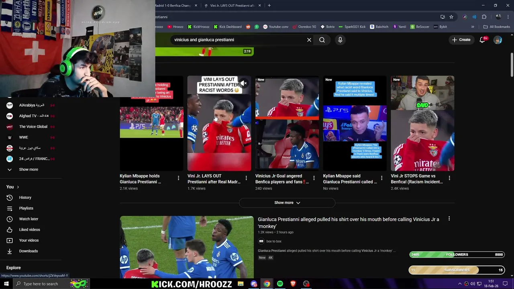Screen dimensions: 514x289
Task: Open the Chrome extensions puzzle icon
Action: coord(484,17)
